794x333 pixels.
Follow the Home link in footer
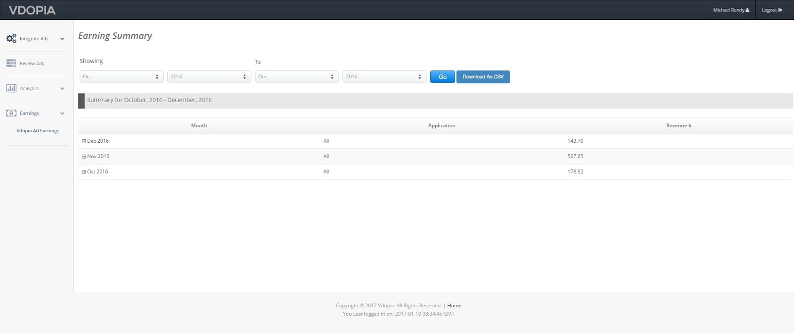(x=454, y=306)
